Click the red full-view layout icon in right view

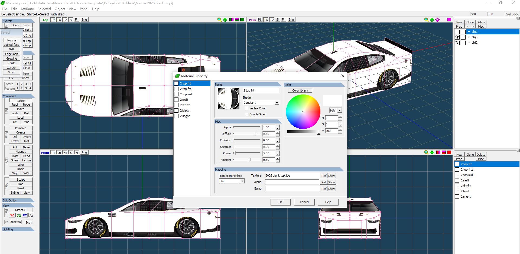[449, 152]
